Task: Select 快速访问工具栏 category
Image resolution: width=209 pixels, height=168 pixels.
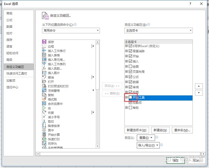Action: click(17, 73)
